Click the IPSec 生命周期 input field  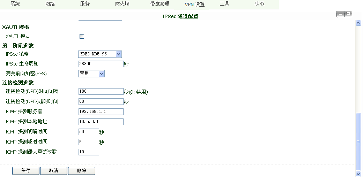coord(101,64)
